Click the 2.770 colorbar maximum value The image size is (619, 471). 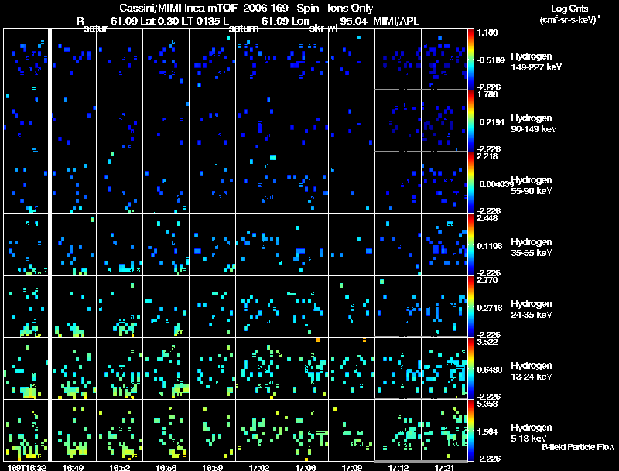(487, 281)
